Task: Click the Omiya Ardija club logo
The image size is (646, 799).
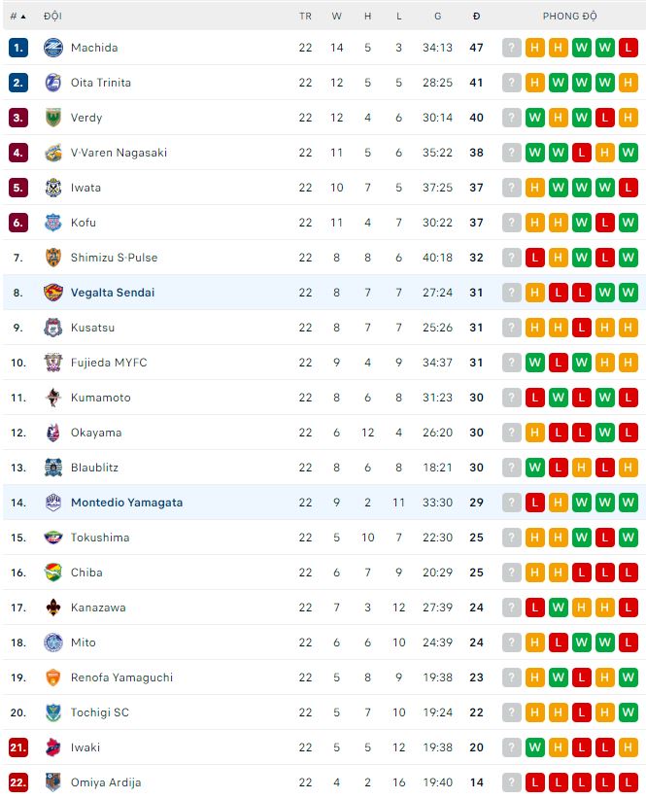Action: 53,782
